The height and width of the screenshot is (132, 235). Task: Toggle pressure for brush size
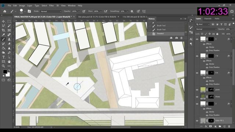click(x=138, y=11)
